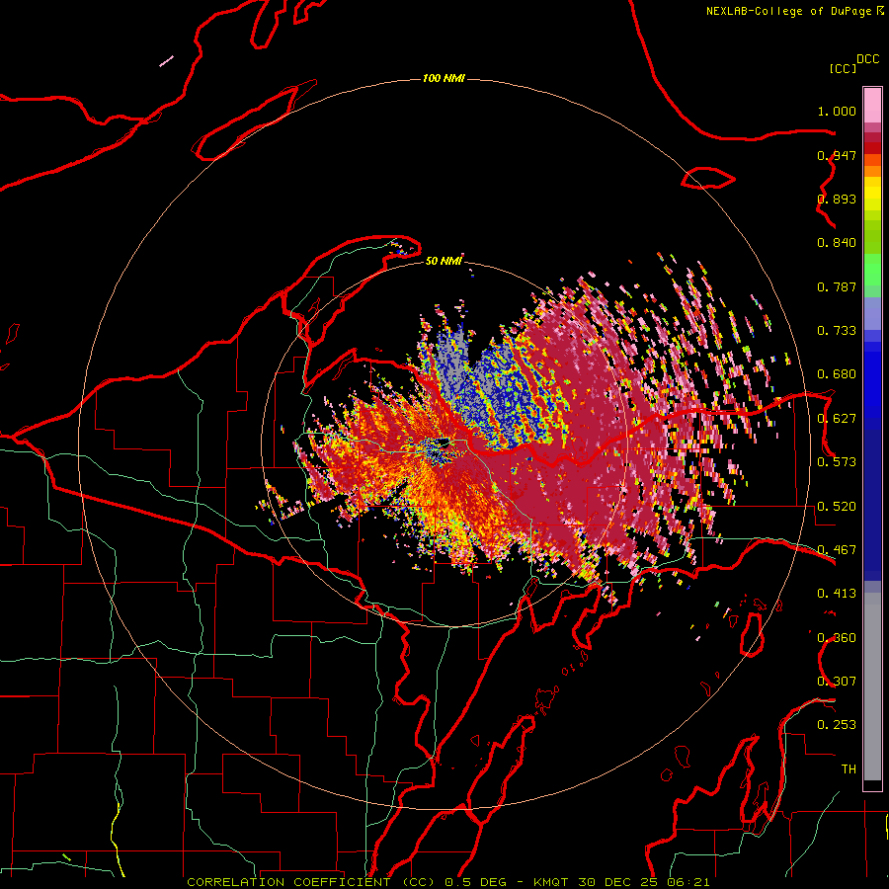
Task: Select the 0.573 scale value
Action: click(837, 462)
